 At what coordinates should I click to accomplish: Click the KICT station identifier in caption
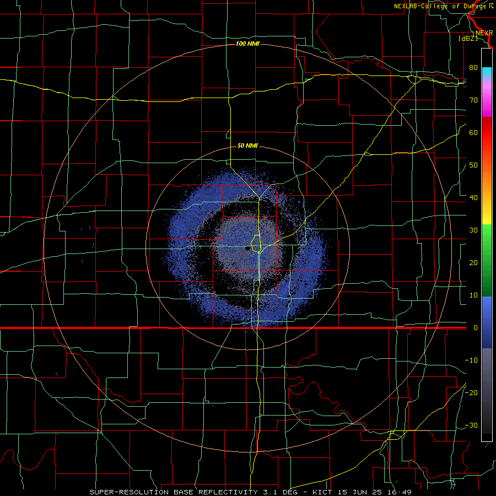[x=324, y=492]
